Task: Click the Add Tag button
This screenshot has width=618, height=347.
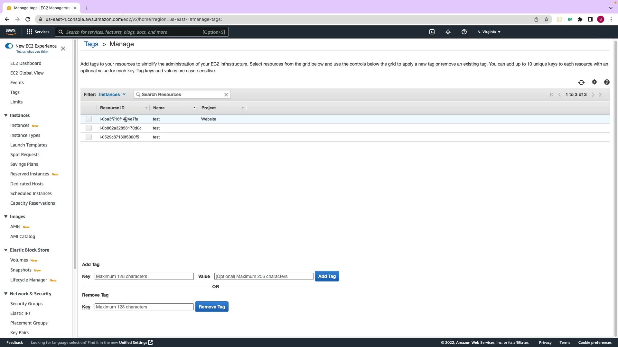Action: coord(327,276)
